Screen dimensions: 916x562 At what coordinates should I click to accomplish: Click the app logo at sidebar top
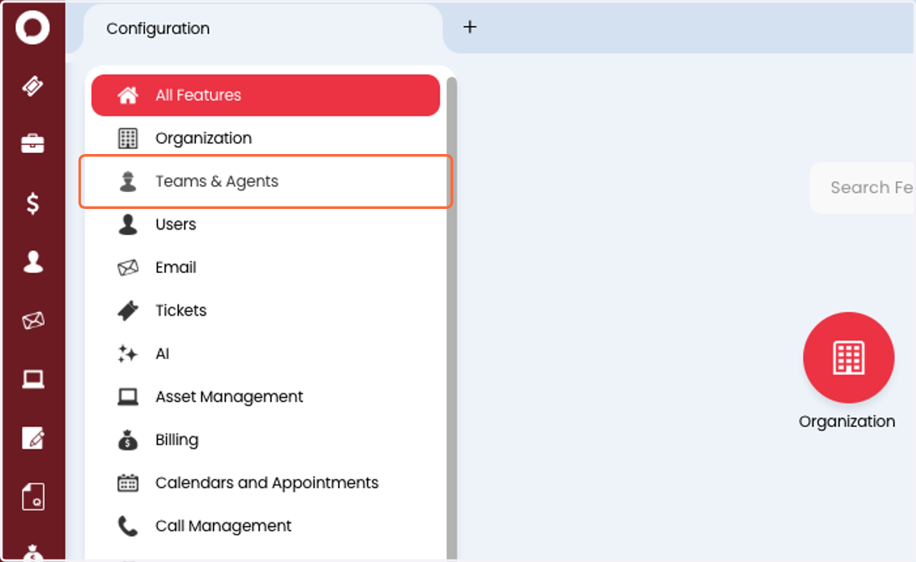click(x=33, y=28)
